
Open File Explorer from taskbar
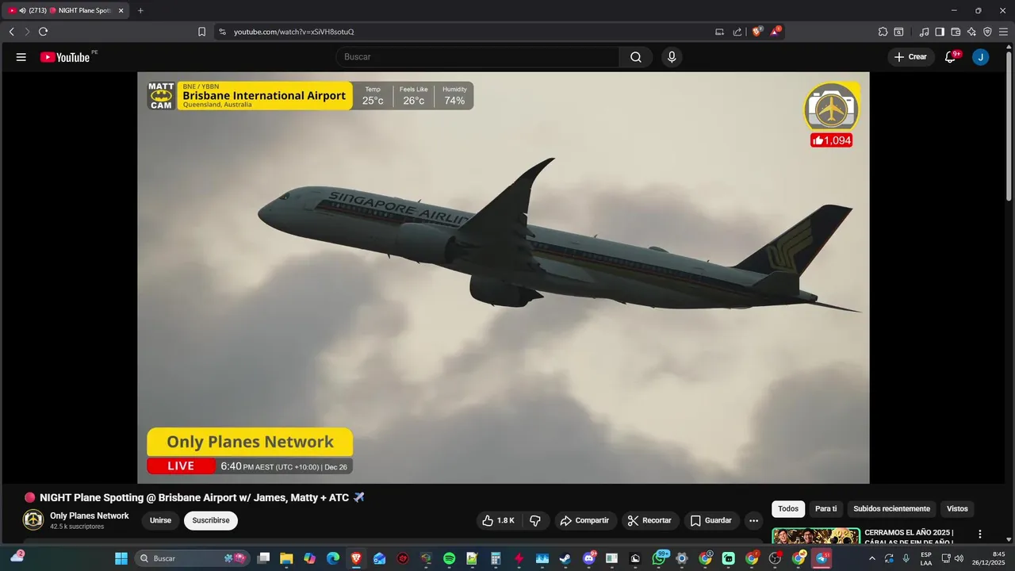[286, 558]
